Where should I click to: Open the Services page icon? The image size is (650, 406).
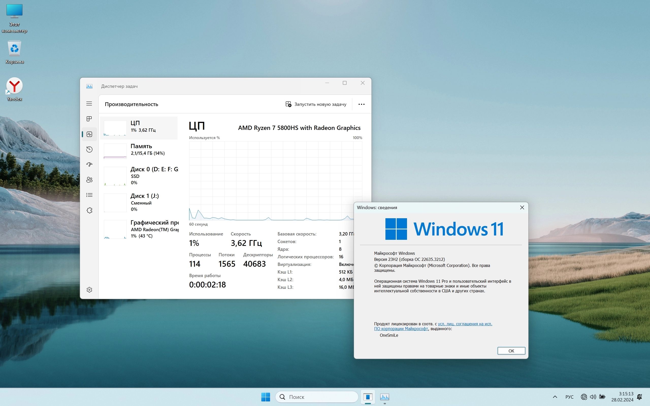(x=89, y=210)
